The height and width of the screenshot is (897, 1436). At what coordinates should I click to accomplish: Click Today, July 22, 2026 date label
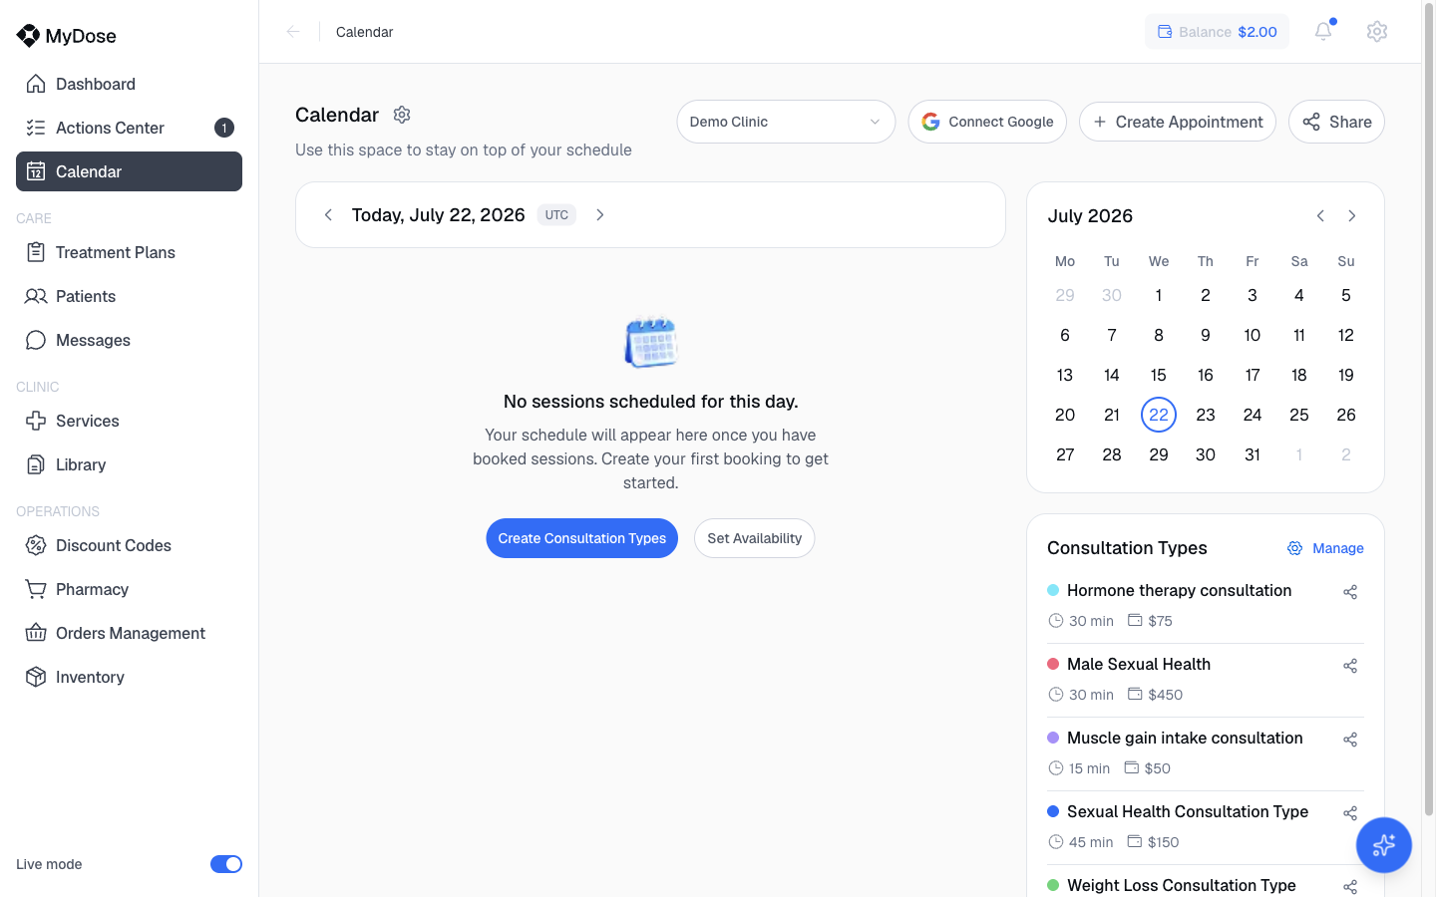(x=439, y=215)
